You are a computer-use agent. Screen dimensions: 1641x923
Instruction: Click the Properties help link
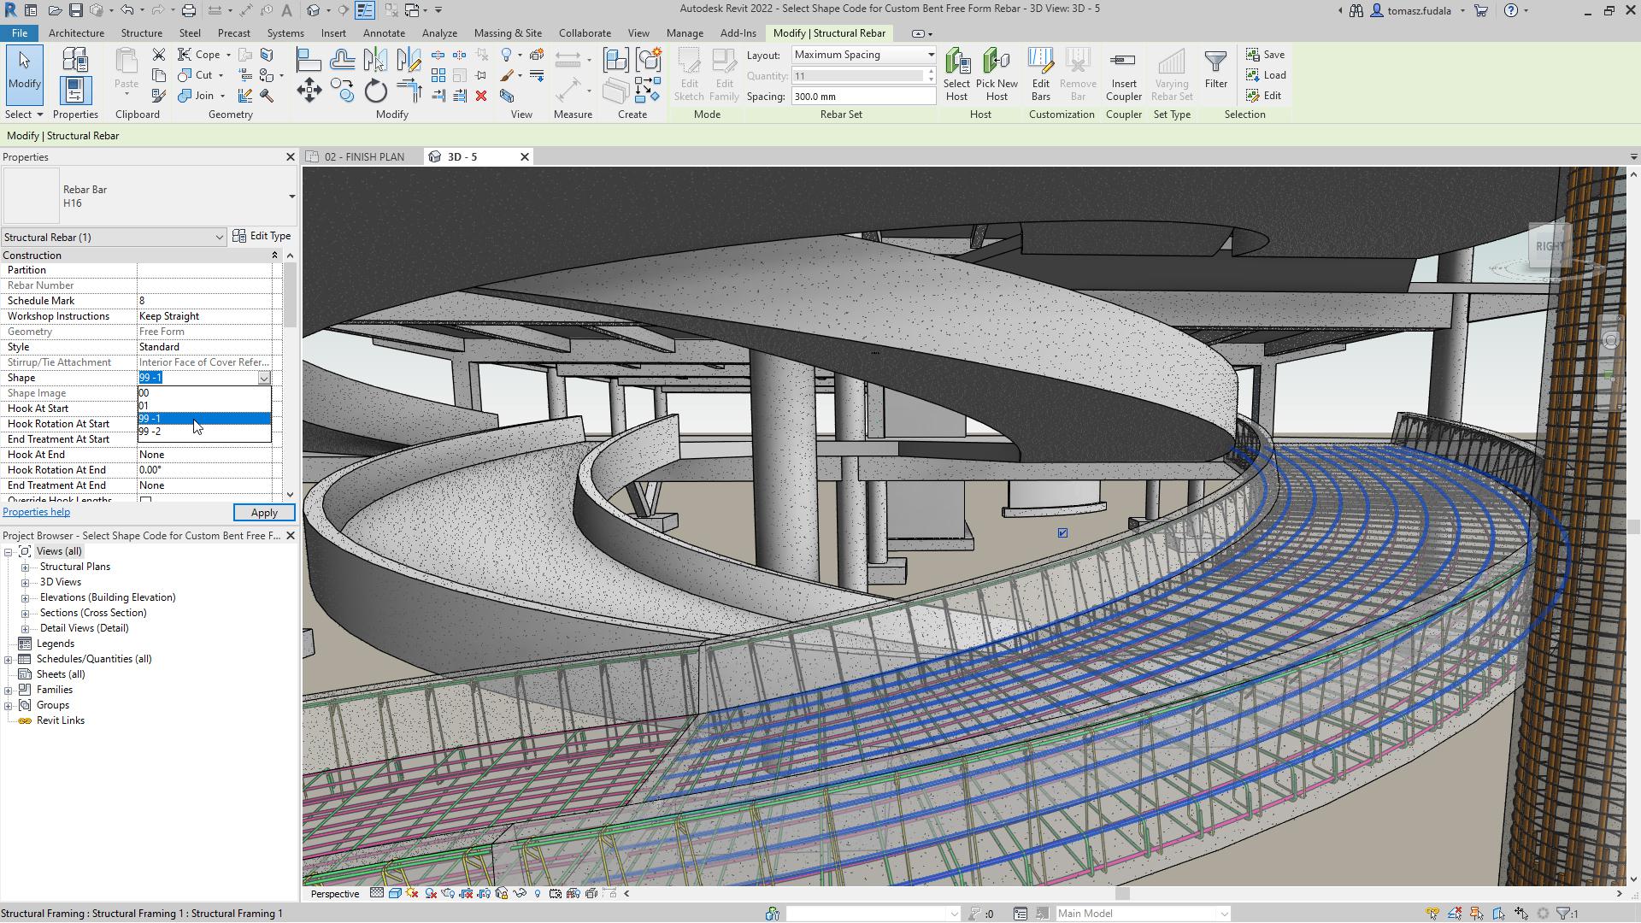point(36,512)
